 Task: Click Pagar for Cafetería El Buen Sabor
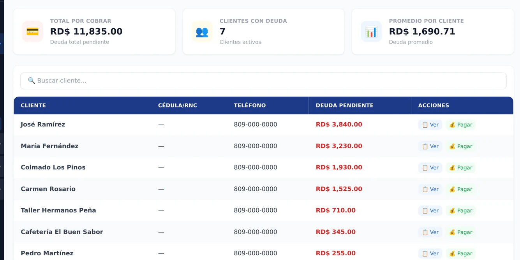(460, 232)
